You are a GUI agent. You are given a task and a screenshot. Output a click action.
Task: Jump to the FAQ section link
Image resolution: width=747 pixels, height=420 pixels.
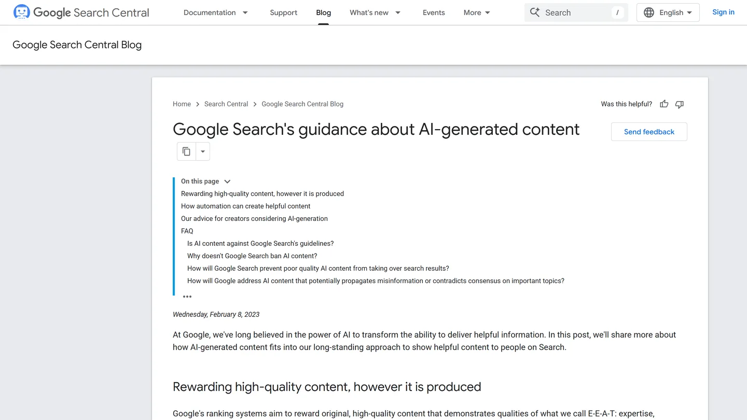coord(187,231)
